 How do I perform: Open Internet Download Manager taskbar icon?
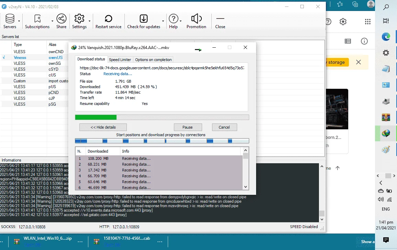(x=386, y=133)
